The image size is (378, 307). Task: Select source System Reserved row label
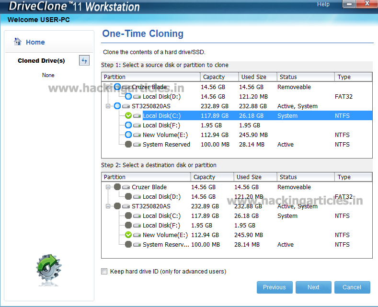pyautogui.click(x=166, y=145)
